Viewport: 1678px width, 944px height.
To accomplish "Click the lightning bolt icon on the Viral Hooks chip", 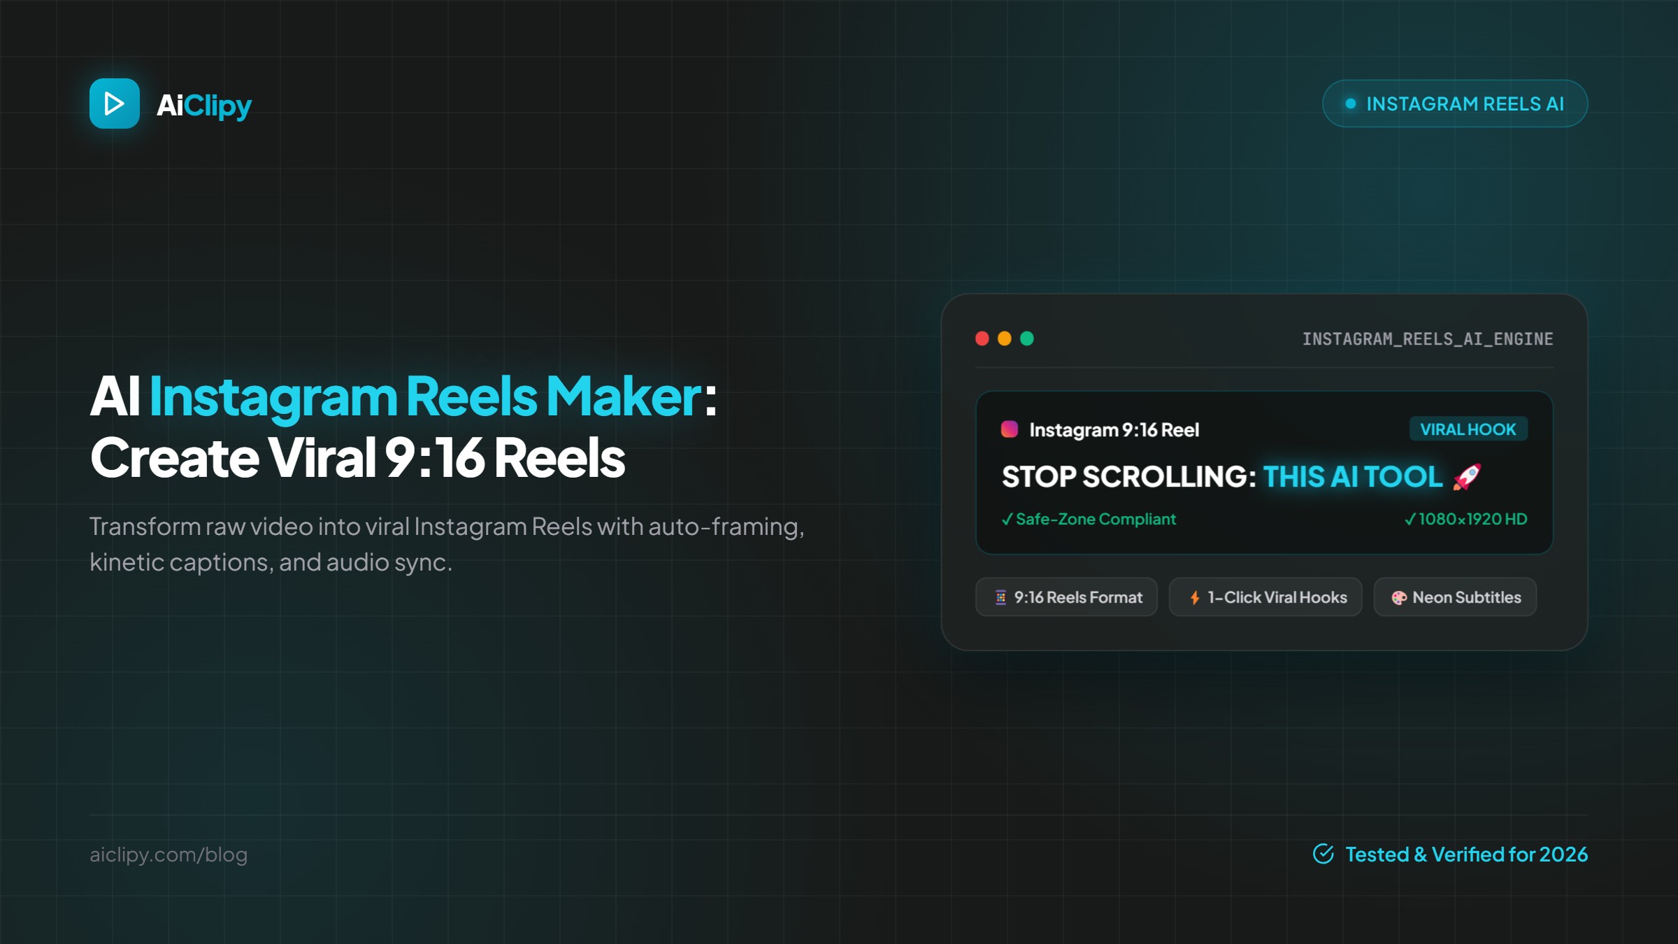I will click(x=1195, y=598).
